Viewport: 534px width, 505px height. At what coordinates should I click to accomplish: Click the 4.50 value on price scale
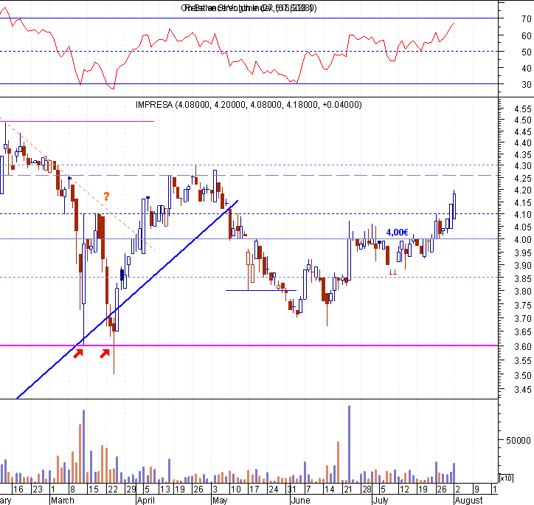coord(523,120)
